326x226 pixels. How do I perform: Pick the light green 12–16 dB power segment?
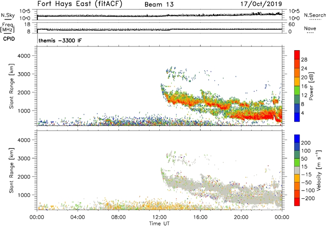point(297,90)
